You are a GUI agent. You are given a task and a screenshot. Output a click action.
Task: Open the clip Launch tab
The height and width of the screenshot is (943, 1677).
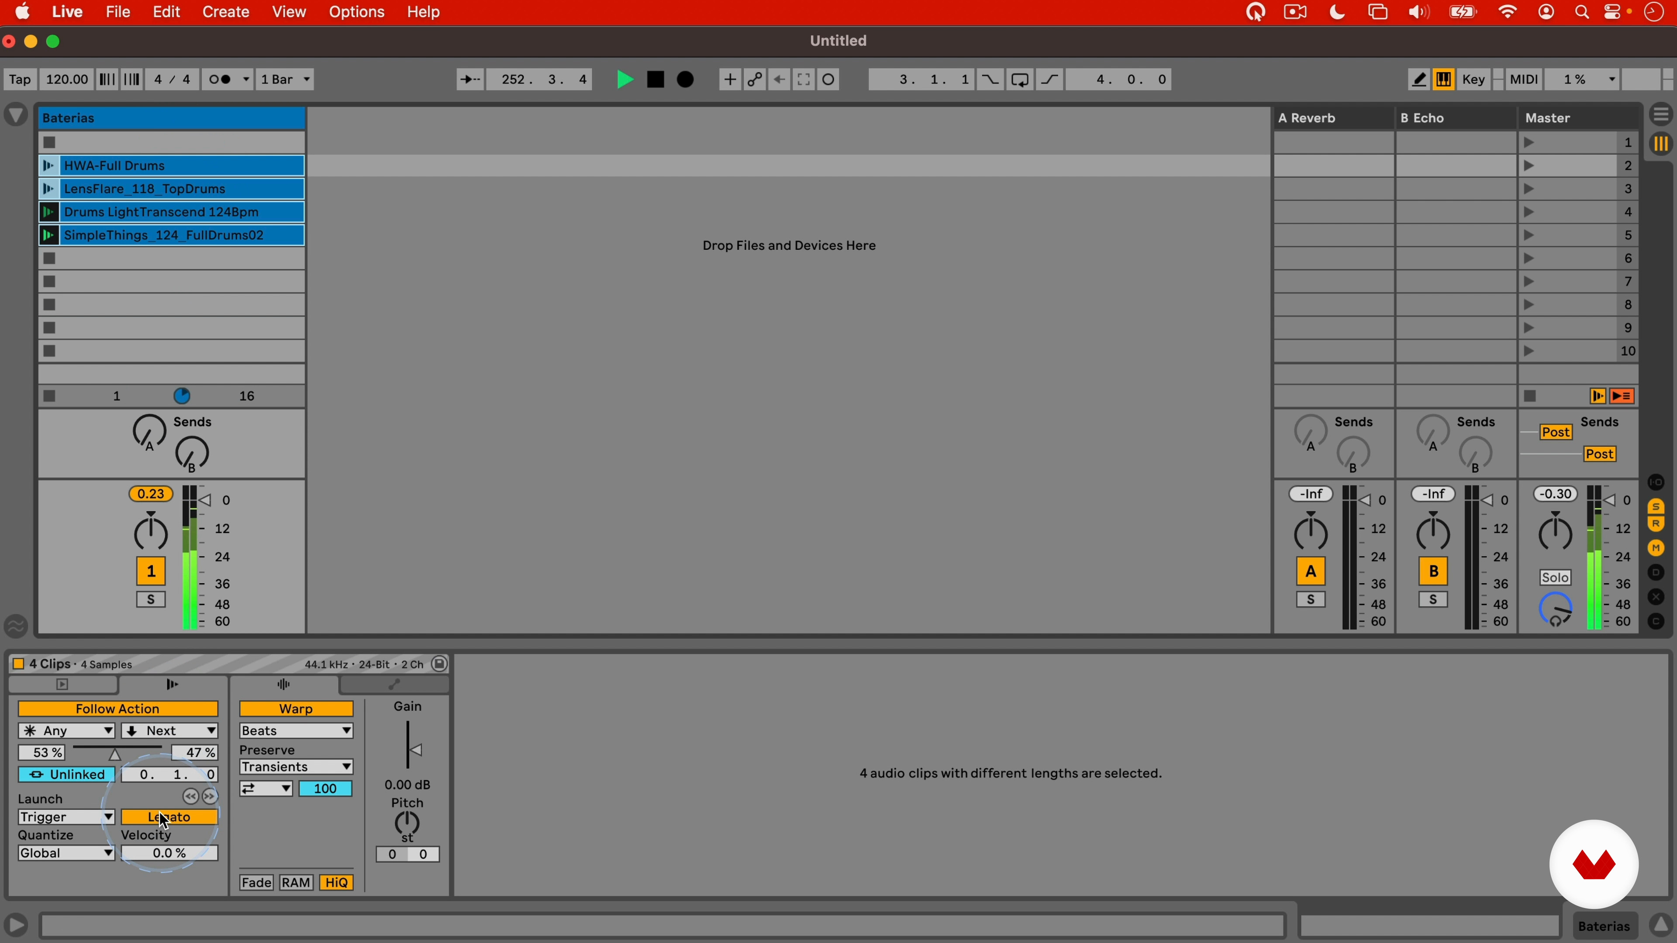point(173,685)
